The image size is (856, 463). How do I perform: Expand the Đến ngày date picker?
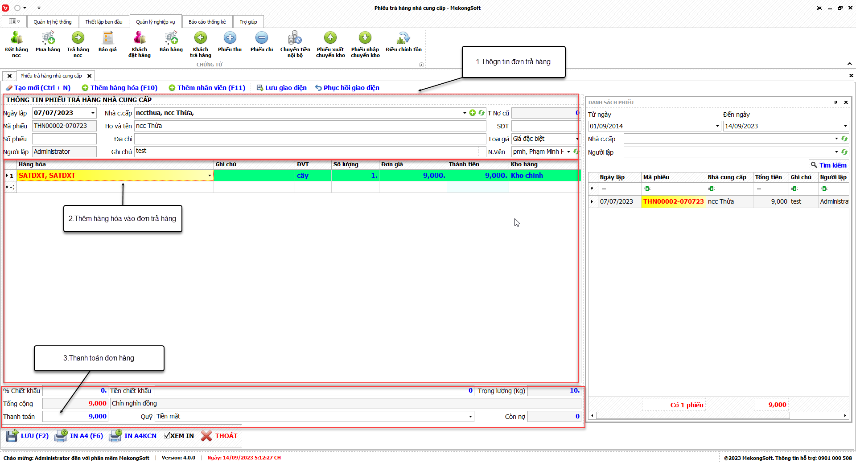coord(845,126)
